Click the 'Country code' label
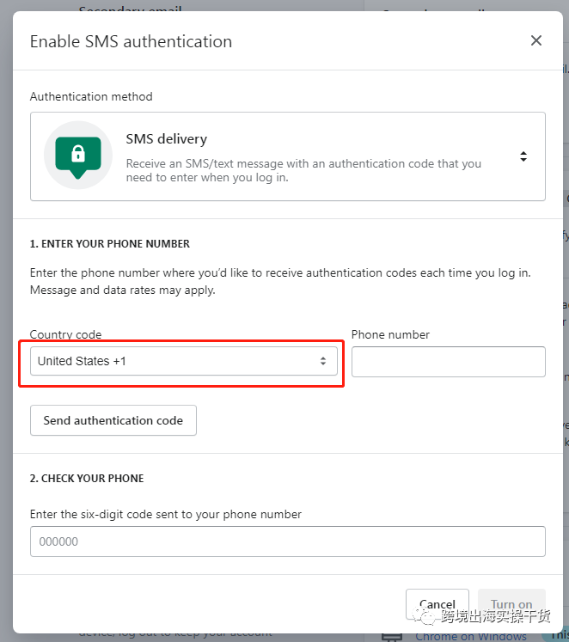The image size is (569, 642). tap(65, 335)
